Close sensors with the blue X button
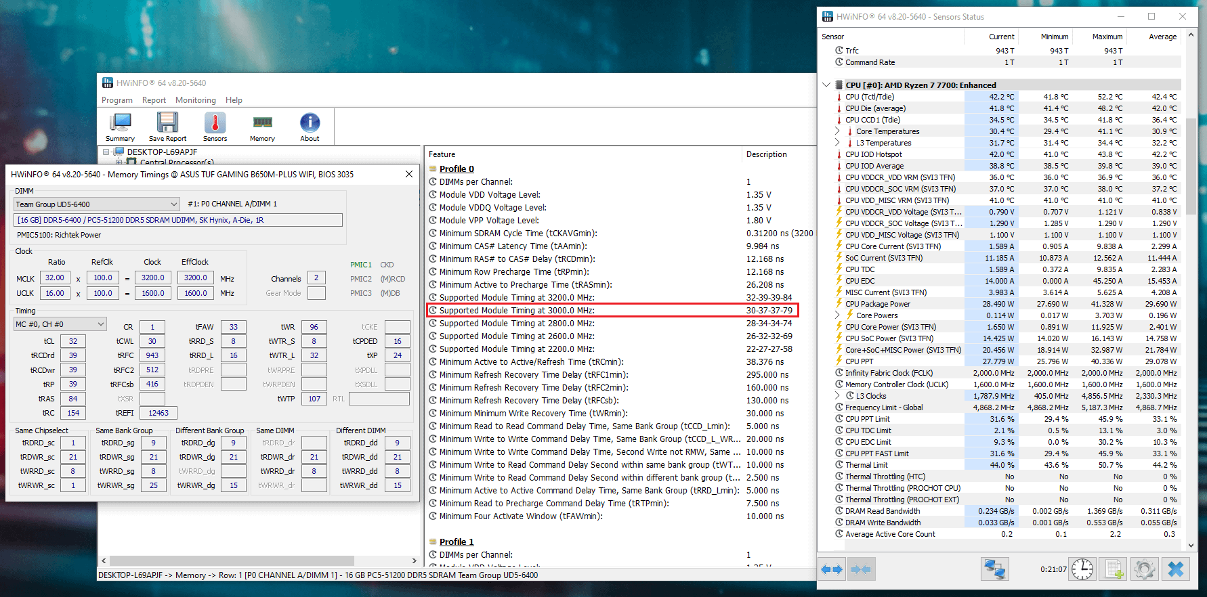Image resolution: width=1207 pixels, height=597 pixels. pos(1176,569)
